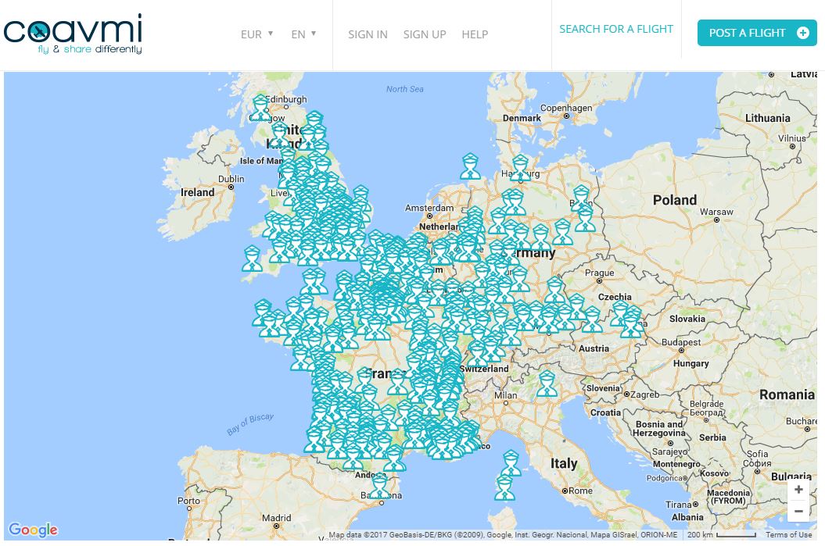Open the Help page

[475, 34]
